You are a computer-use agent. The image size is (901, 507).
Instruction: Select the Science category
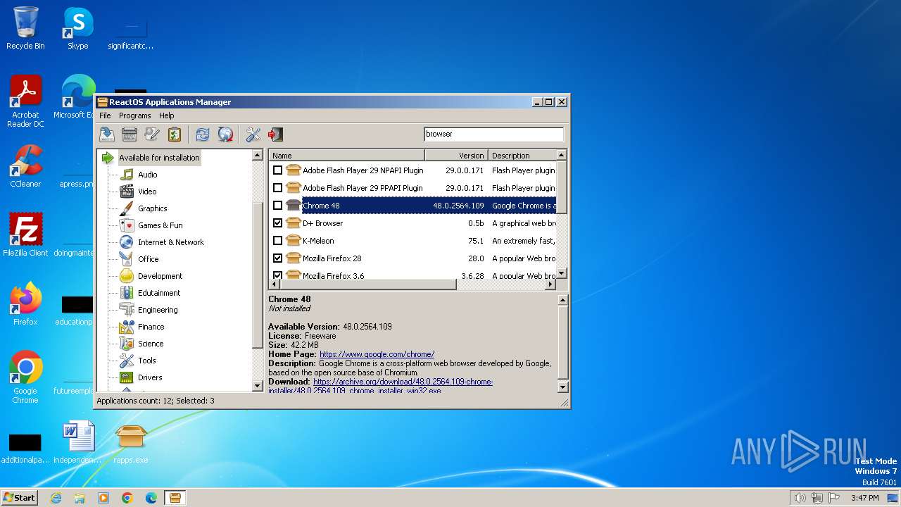151,344
